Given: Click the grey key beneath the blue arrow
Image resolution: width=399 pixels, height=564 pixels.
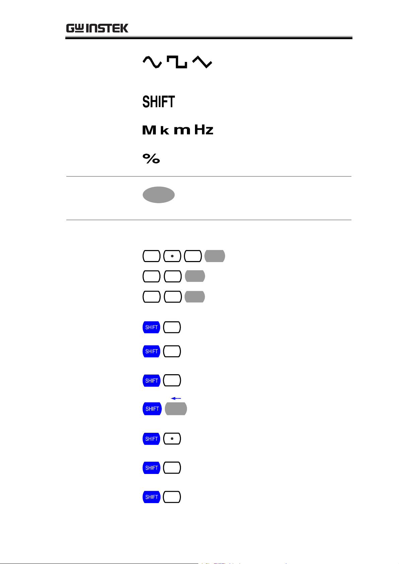Looking at the screenshot, I should (x=176, y=409).
